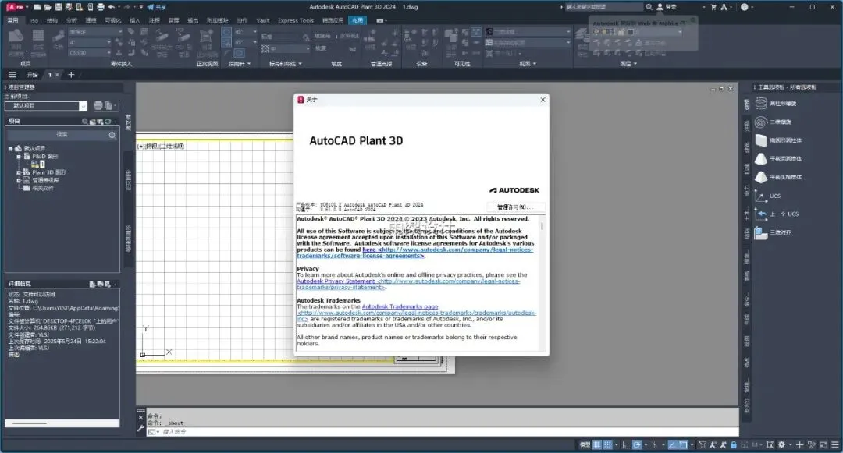Click the title bar help search field
Screen dimensions: 843x453
click(x=603, y=7)
